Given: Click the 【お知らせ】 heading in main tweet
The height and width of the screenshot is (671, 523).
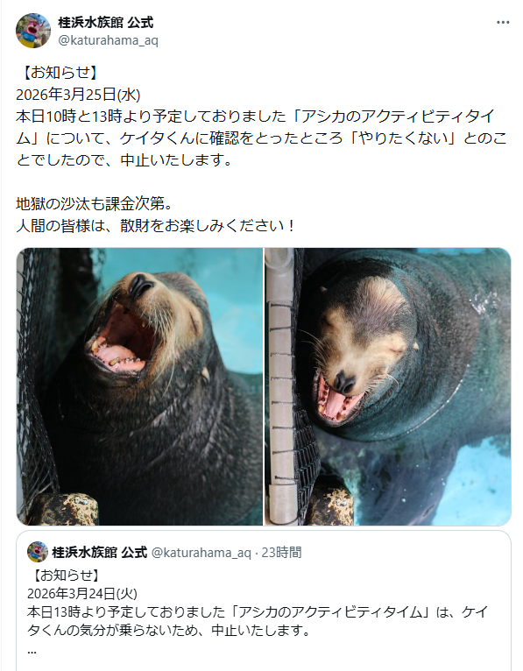Looking at the screenshot, I should (59, 73).
